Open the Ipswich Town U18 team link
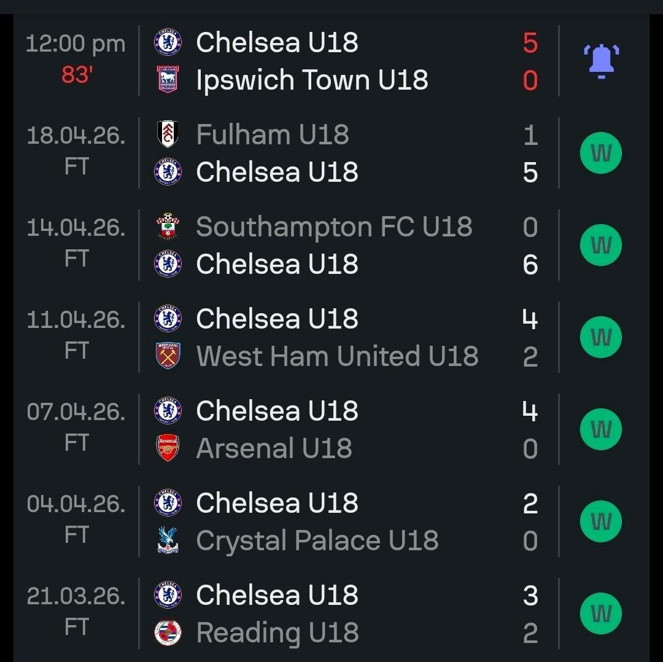This screenshot has height=662, width=663. click(x=312, y=80)
